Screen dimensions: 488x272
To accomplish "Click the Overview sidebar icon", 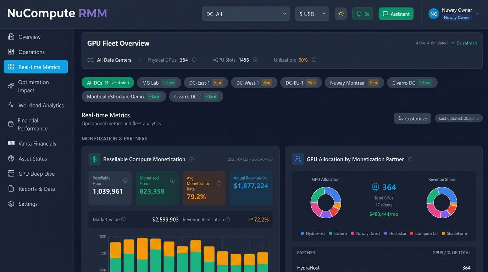I will [11, 37].
